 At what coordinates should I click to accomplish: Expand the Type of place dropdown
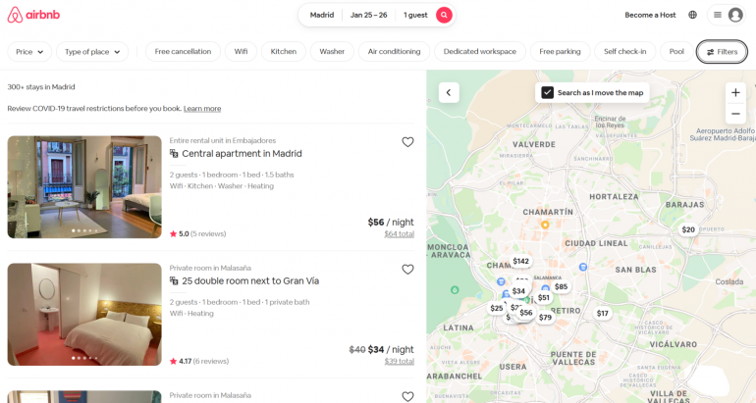pos(92,52)
